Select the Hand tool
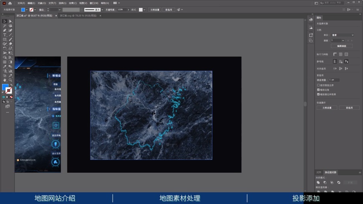Image resolution: width=363 pixels, height=204 pixels. 5,80
